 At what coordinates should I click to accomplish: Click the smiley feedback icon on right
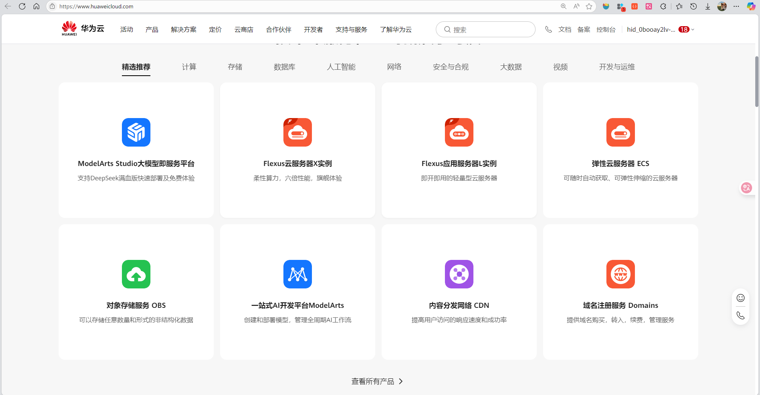[741, 298]
